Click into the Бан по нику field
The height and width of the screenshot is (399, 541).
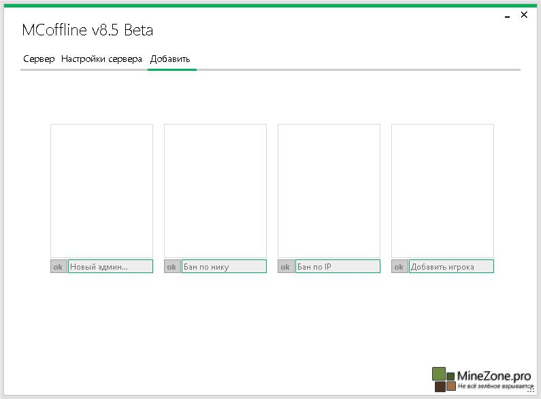coord(224,267)
